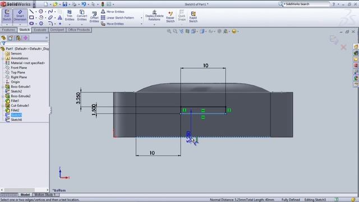Screen dimensions: 359x202
Task: Open Undo dropdown arrow
Action: [x=88, y=4]
